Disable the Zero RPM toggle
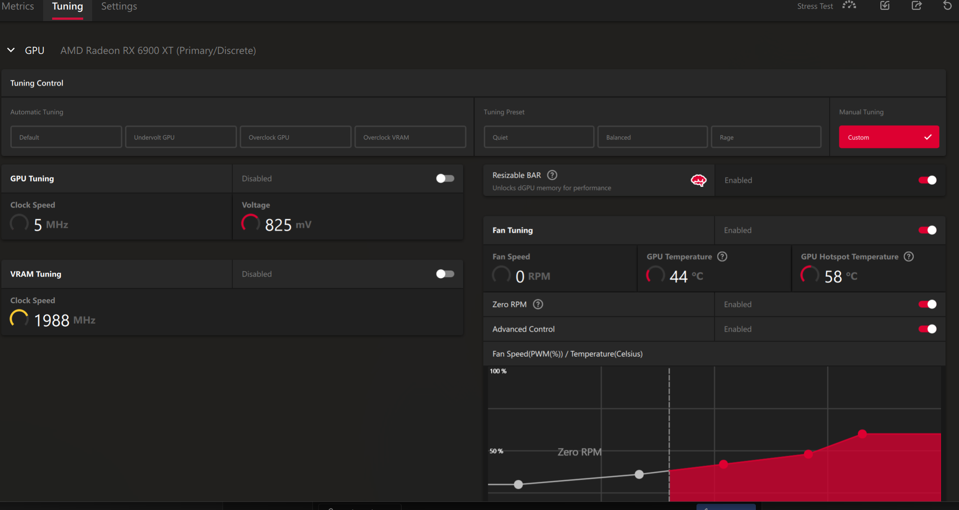 point(927,305)
